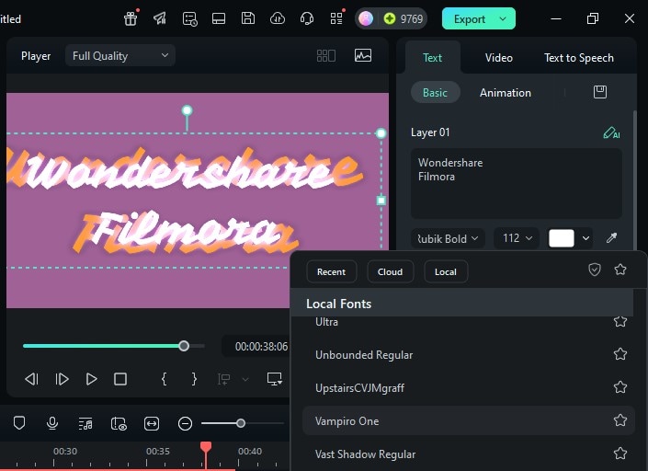
Task: Click the cloud upload icon
Action: coord(278,18)
